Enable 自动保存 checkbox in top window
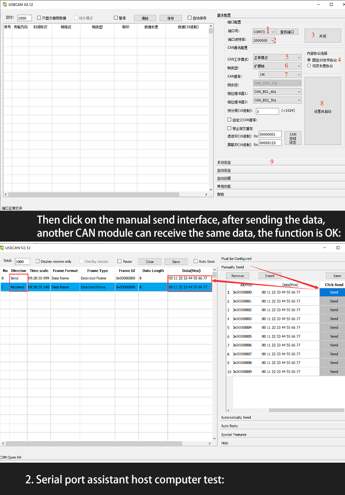This screenshot has width=345, height=495. click(x=190, y=18)
